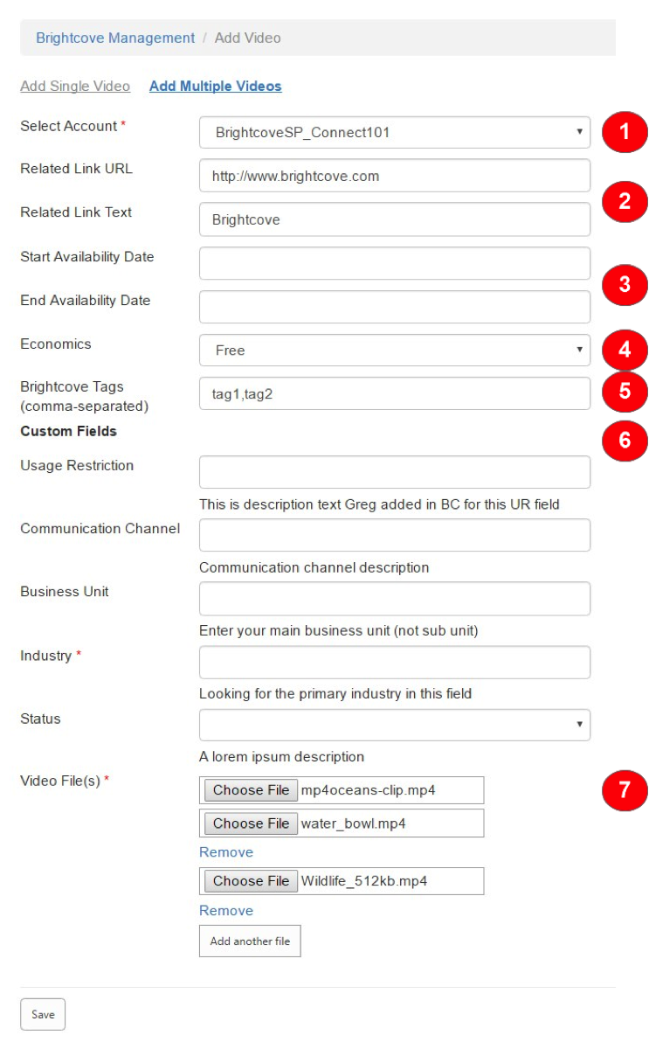Image resolution: width=649 pixels, height=1049 pixels.
Task: Choose file for water_bowl.mp4 entry
Action: tap(251, 823)
